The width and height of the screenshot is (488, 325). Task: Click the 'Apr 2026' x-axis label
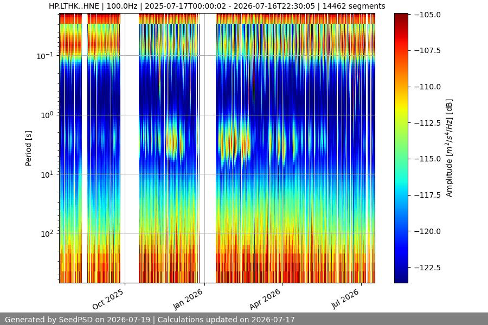265,299
